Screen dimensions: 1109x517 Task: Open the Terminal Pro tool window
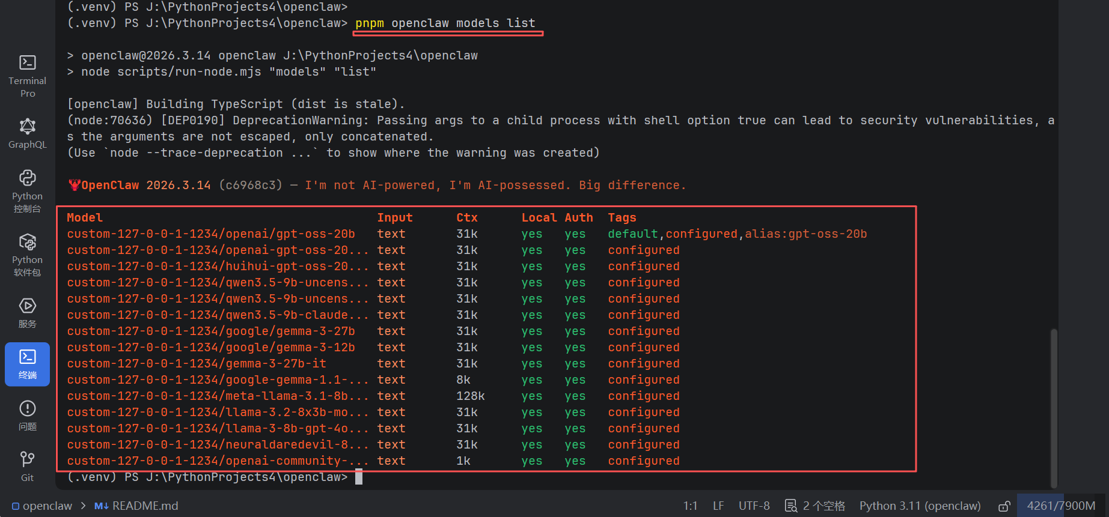tap(27, 76)
